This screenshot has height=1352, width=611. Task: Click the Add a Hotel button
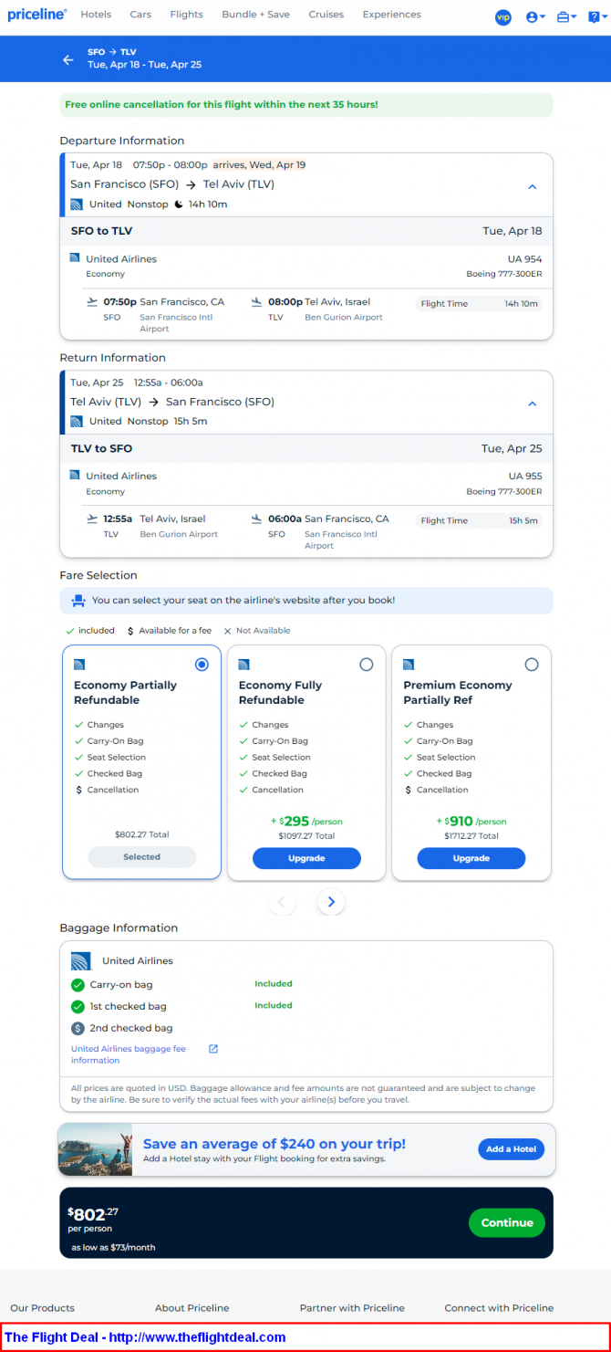[x=511, y=1149]
